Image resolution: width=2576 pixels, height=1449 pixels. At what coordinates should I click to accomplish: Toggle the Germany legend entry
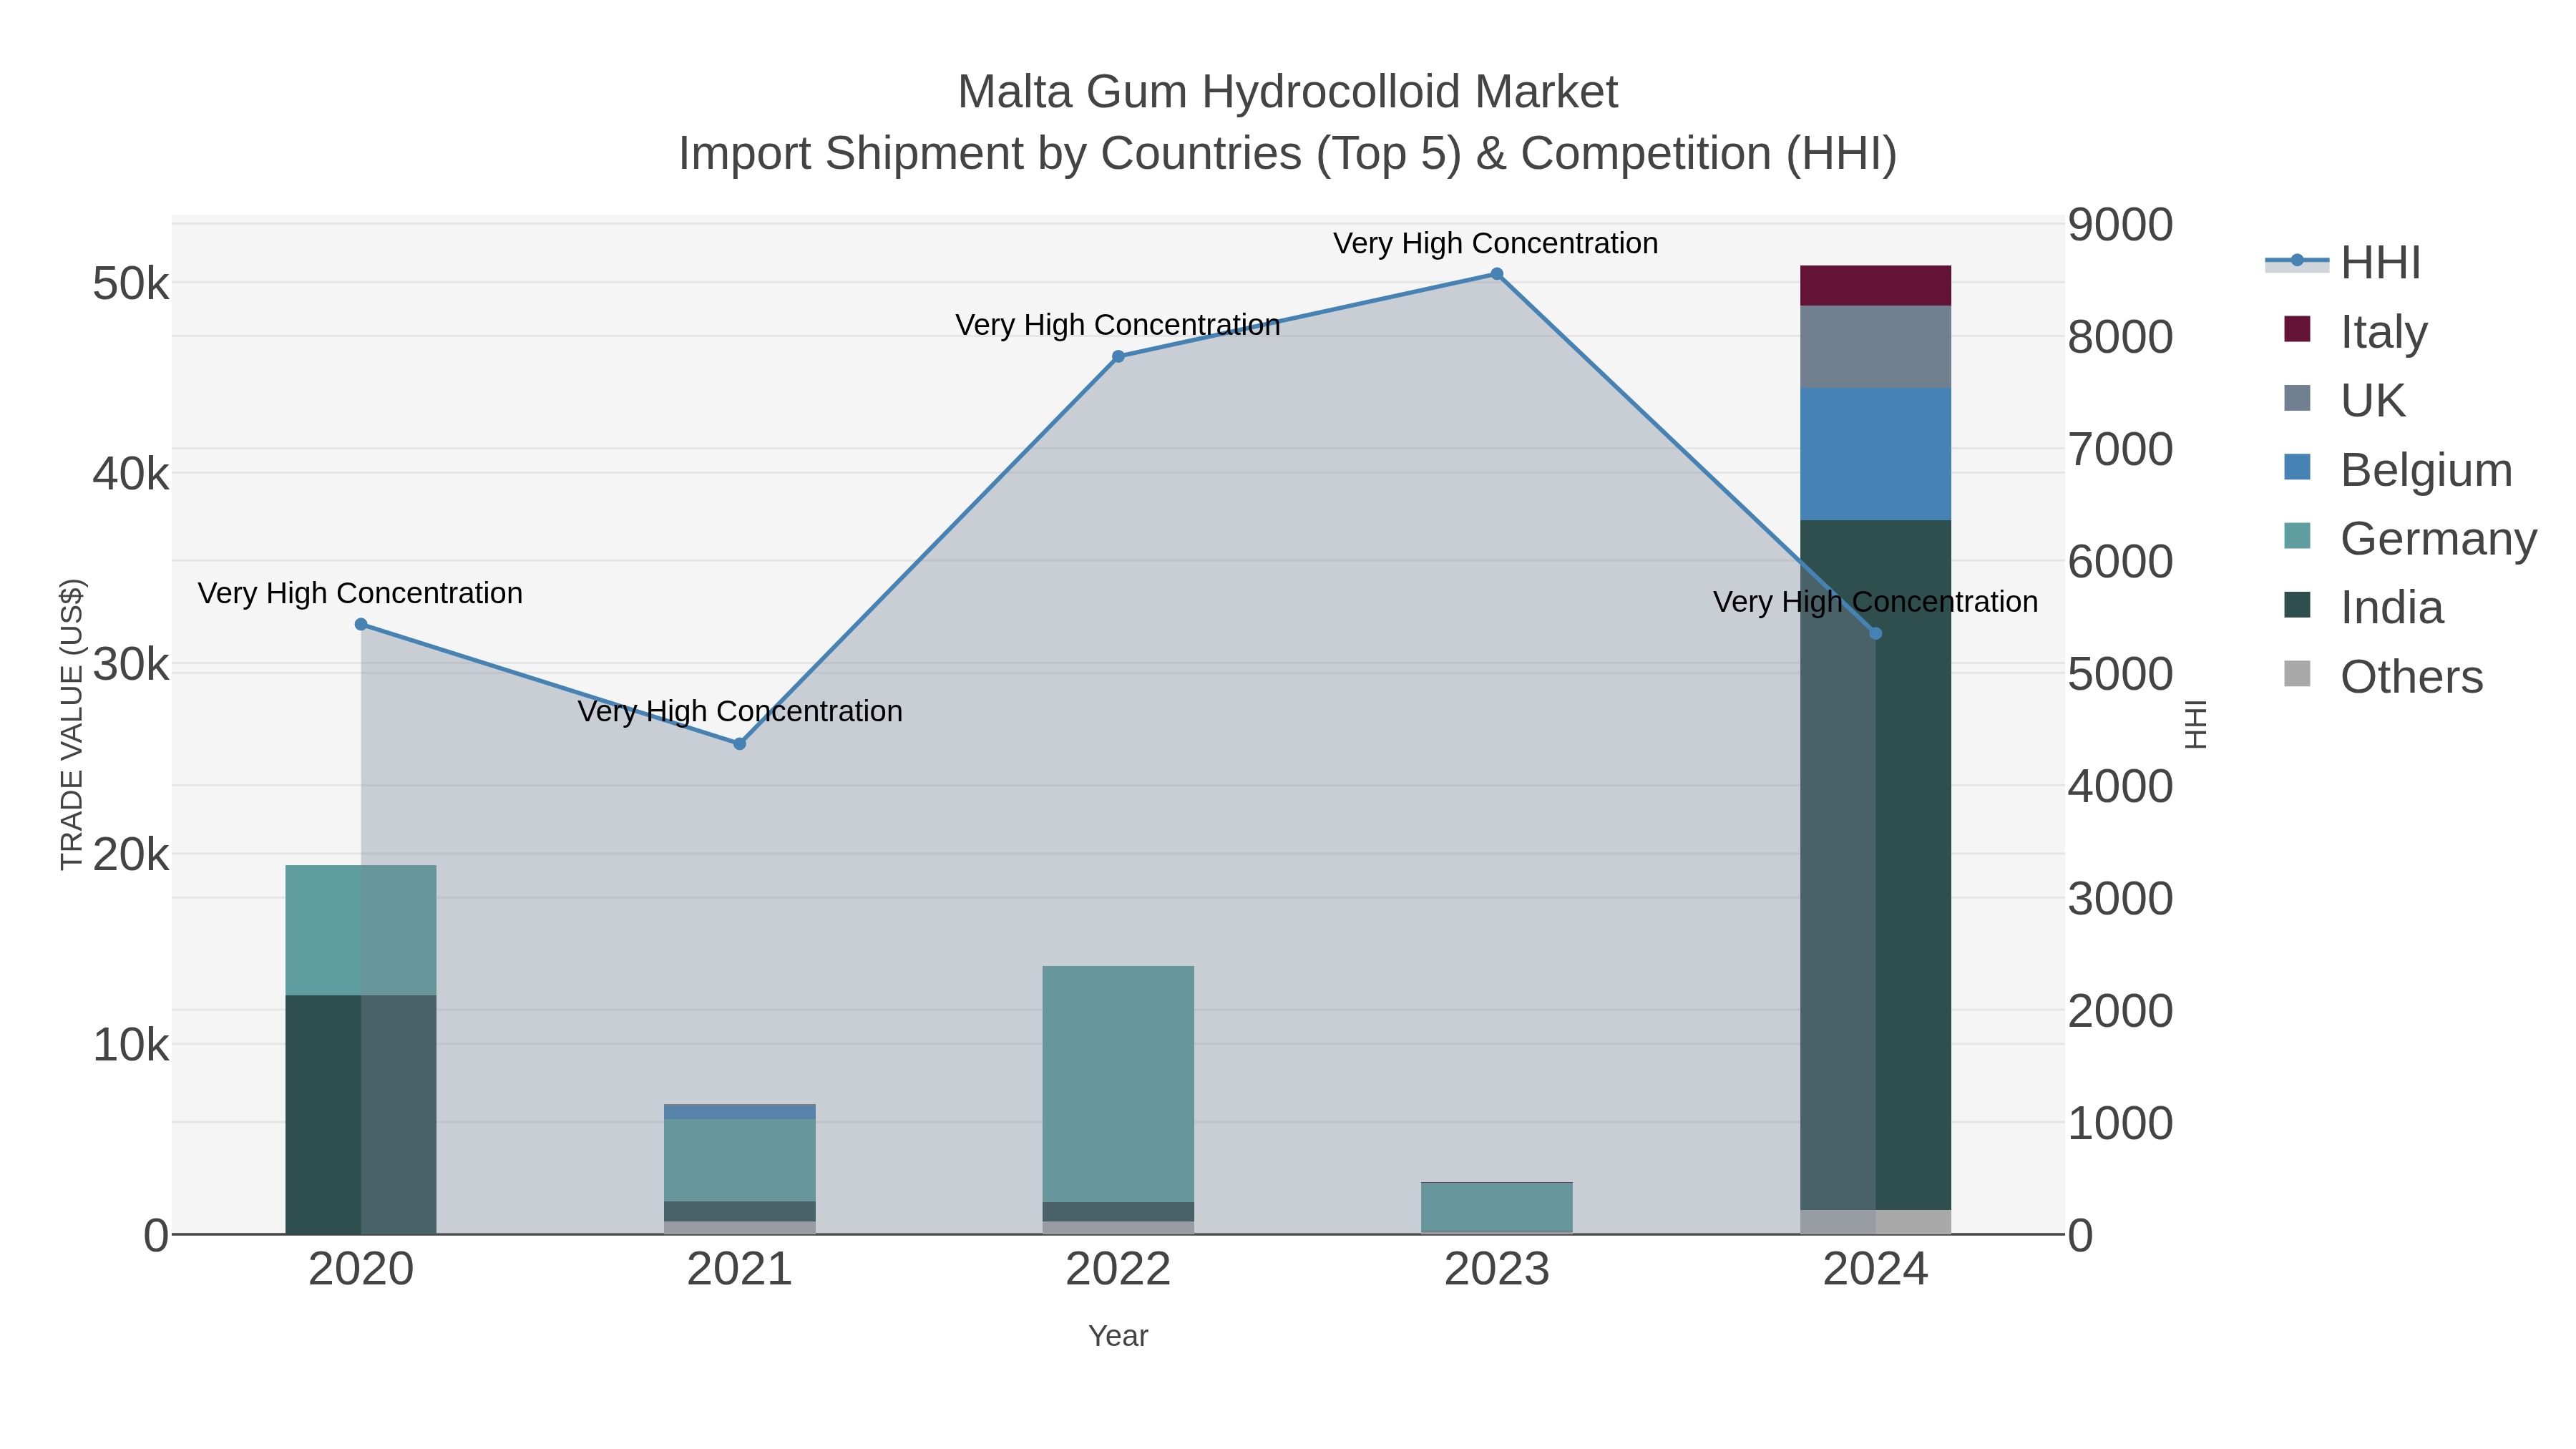click(2411, 538)
